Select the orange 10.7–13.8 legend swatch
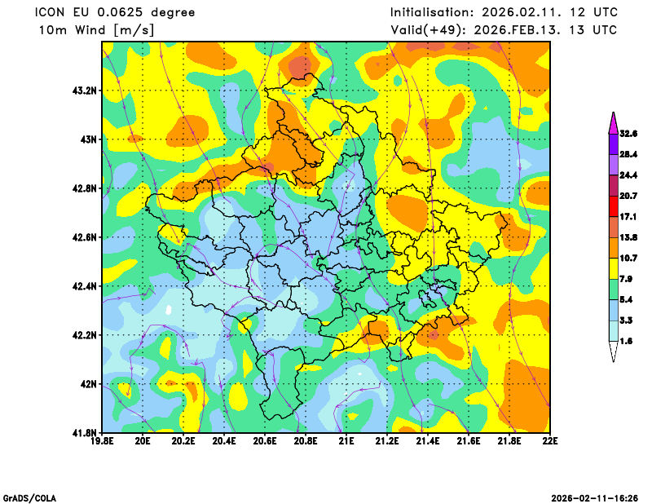 [x=612, y=247]
